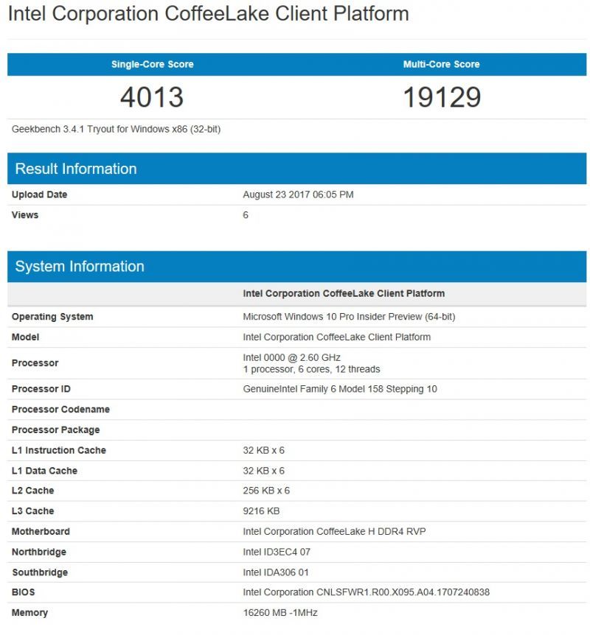This screenshot has width=590, height=635.
Task: Click the Upload Date label
Action: point(39,194)
